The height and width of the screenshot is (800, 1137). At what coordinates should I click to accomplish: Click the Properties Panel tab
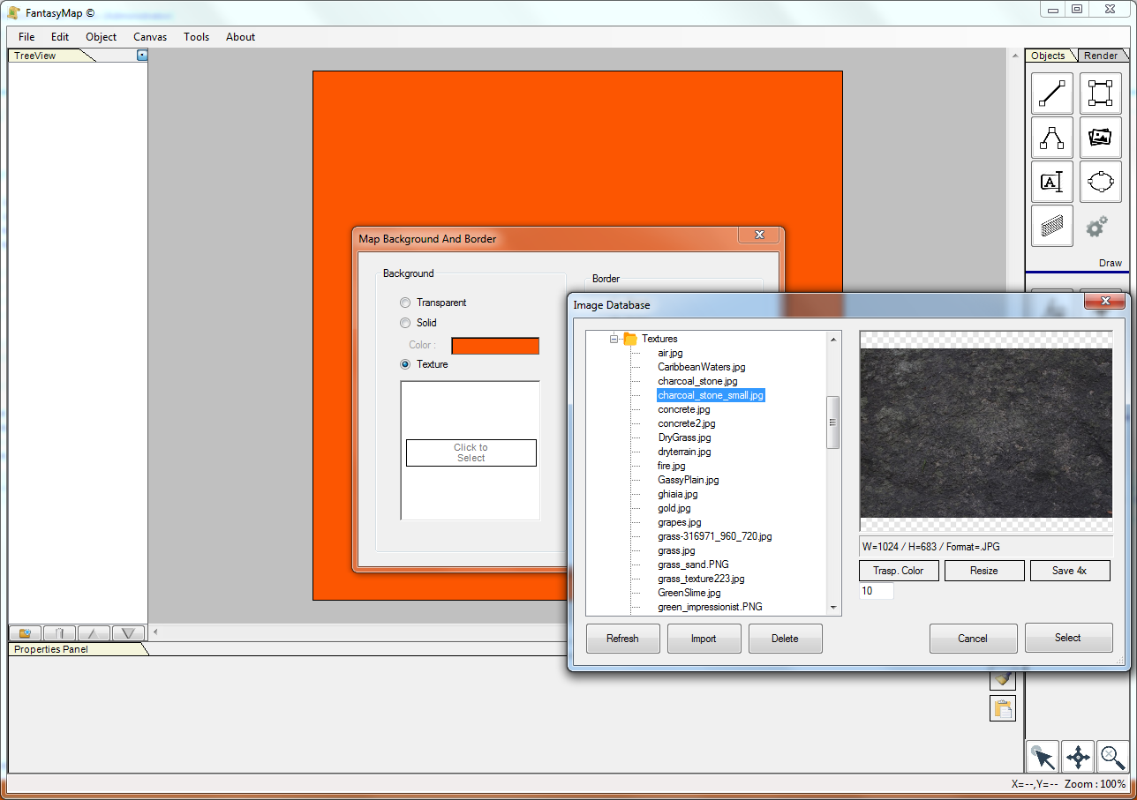click(75, 649)
